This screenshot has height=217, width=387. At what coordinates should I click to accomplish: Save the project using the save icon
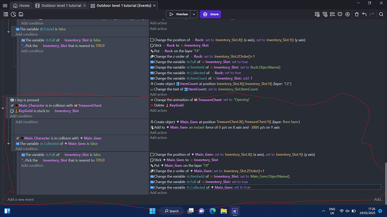(x=20, y=14)
